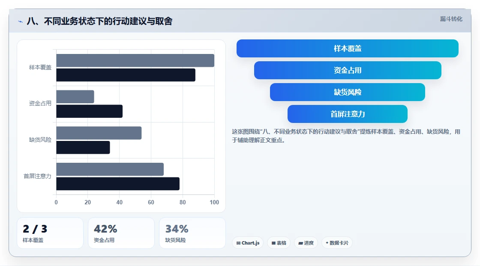Image resolution: width=480 pixels, height=266 pixels.
Task: Click the 首屏注意力 y-axis label
Action: pos(37,176)
